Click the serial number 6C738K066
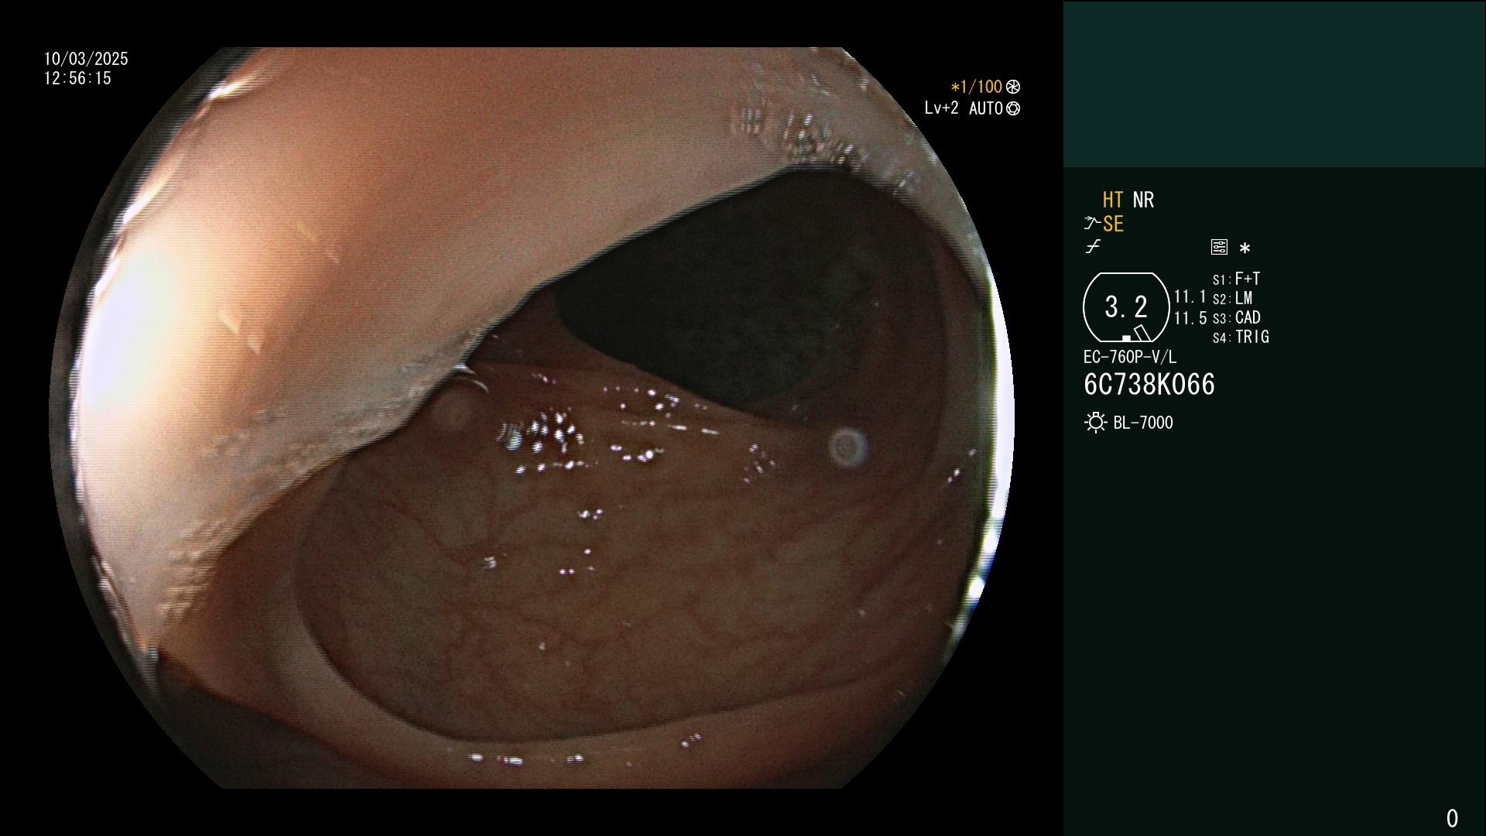The width and height of the screenshot is (1486, 836). coord(1149,385)
